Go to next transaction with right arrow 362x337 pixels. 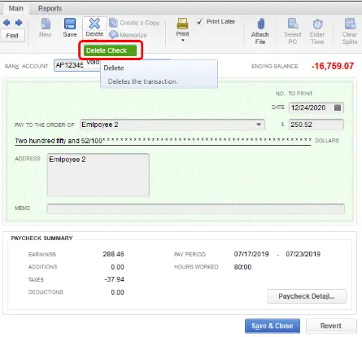19,23
